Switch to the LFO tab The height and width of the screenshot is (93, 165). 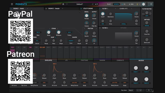tap(67, 60)
